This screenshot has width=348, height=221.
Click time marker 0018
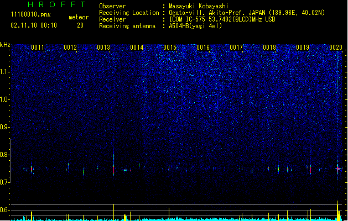click(269, 48)
